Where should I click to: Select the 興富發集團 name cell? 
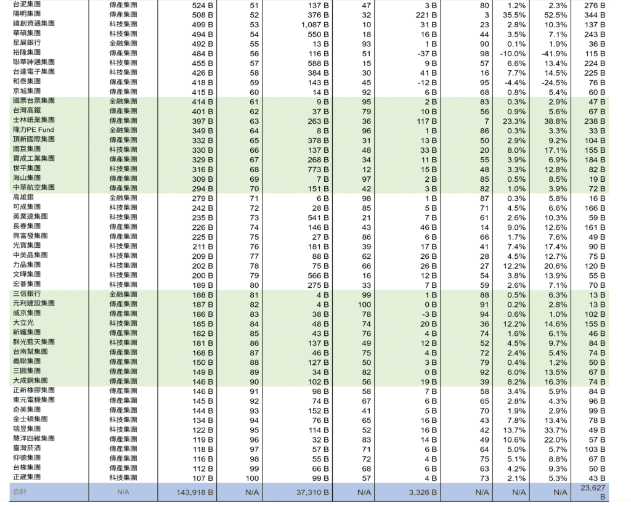30,236
